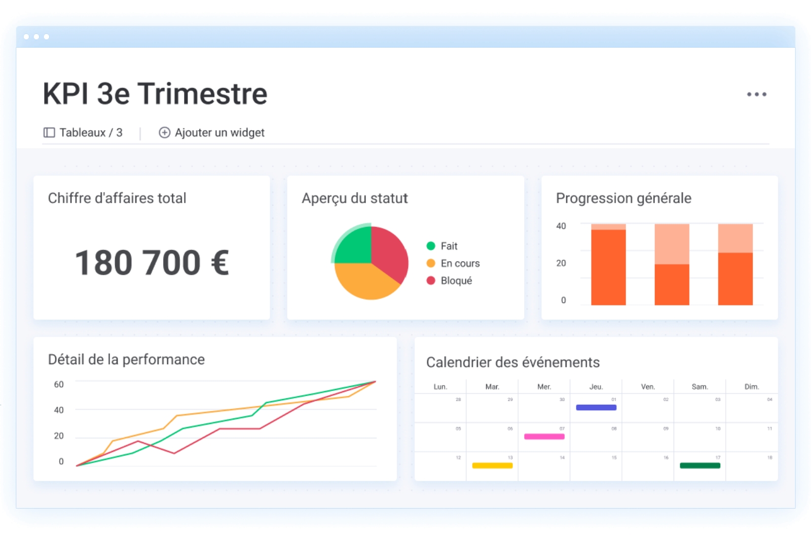Click the orange En cours pie slice
Screen dimensions: 811x540
[x=364, y=280]
